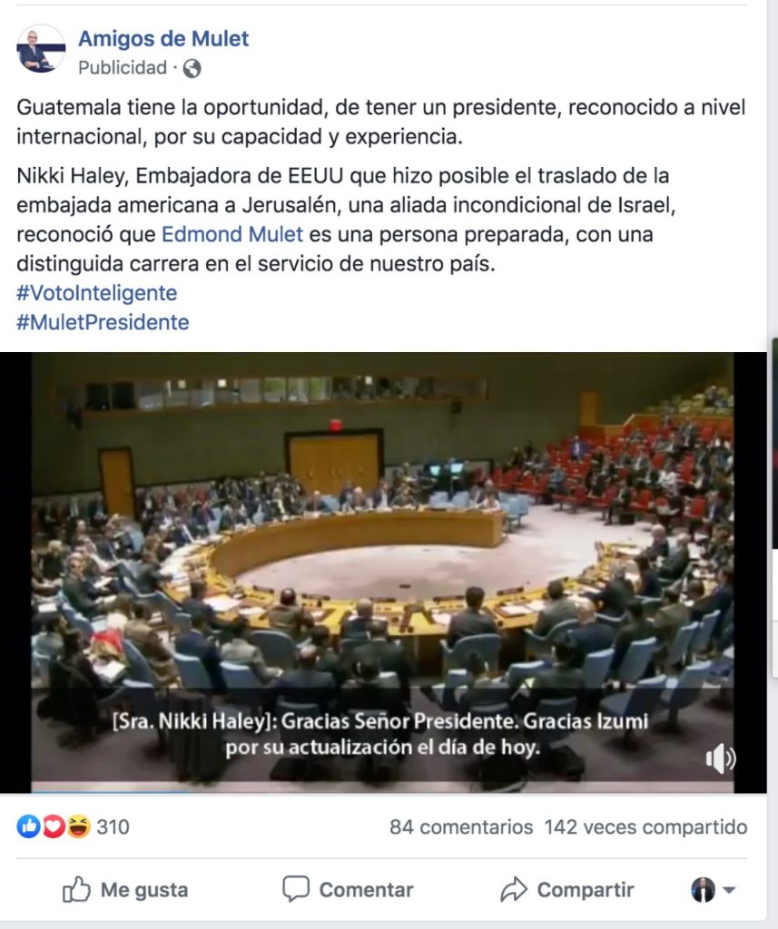View the 142 veces compartido shares
Image resolution: width=778 pixels, height=929 pixels.
(645, 827)
